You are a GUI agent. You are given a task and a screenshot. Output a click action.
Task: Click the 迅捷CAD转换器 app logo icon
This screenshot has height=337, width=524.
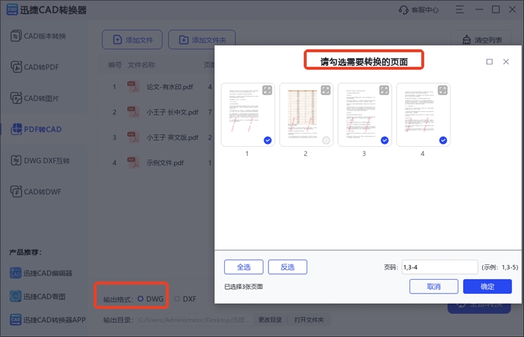coord(12,9)
